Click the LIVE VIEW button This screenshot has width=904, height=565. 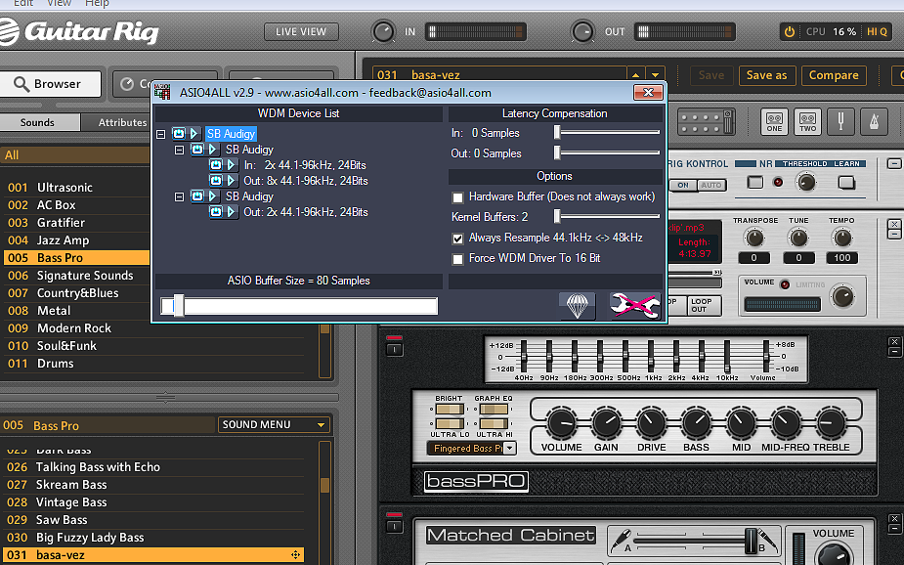[x=301, y=31]
